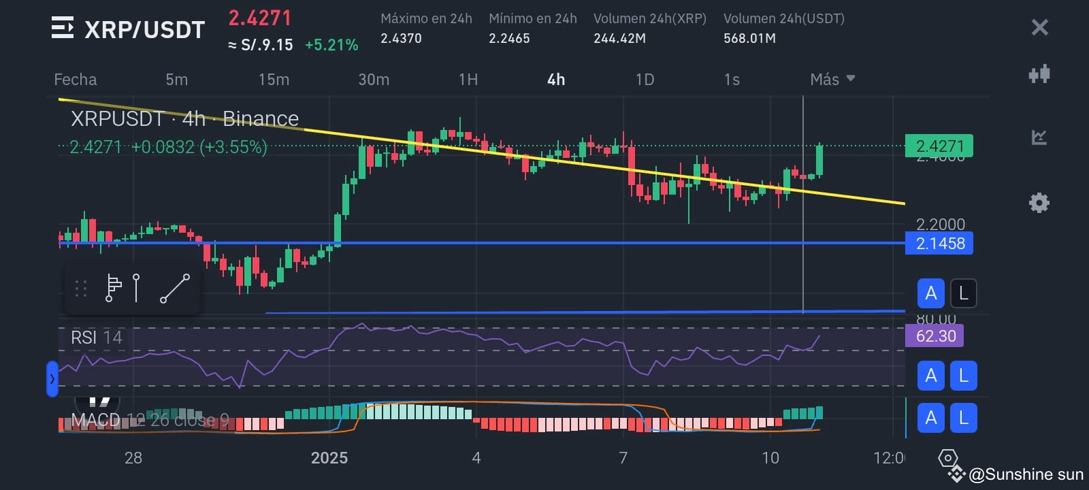This screenshot has width=1089, height=490.
Task: Switch to the 30m timeframe
Action: click(x=374, y=80)
